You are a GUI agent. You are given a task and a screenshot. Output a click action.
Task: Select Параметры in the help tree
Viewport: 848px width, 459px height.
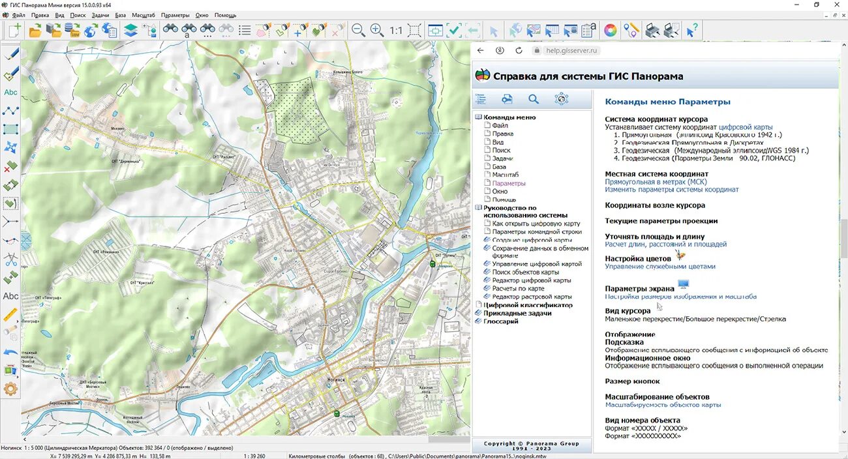509,183
